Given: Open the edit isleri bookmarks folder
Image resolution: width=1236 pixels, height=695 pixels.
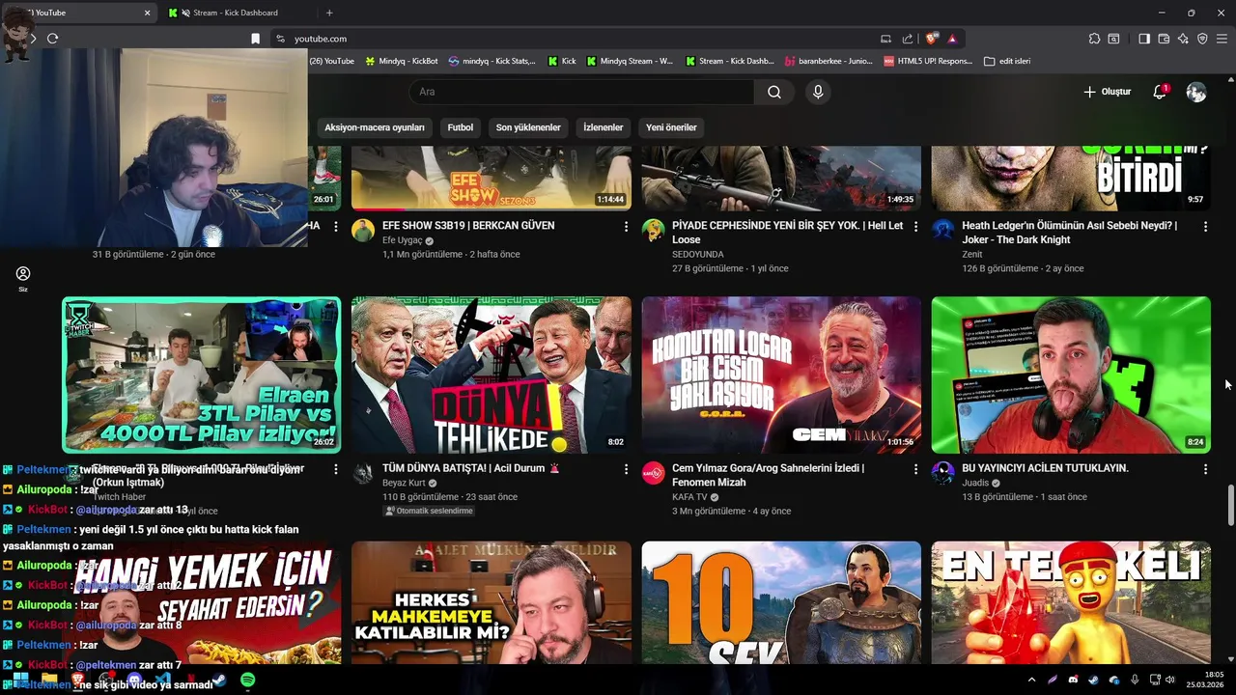Looking at the screenshot, I should [1007, 61].
